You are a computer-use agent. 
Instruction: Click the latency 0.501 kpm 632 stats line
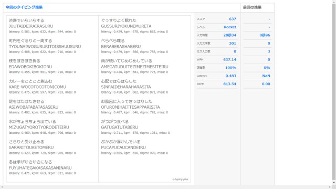click(x=42, y=31)
